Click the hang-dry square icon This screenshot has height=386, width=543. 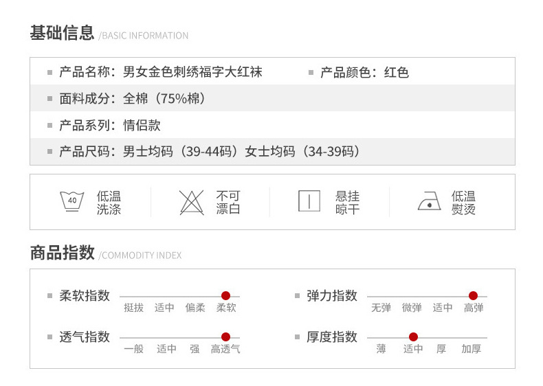(x=309, y=201)
